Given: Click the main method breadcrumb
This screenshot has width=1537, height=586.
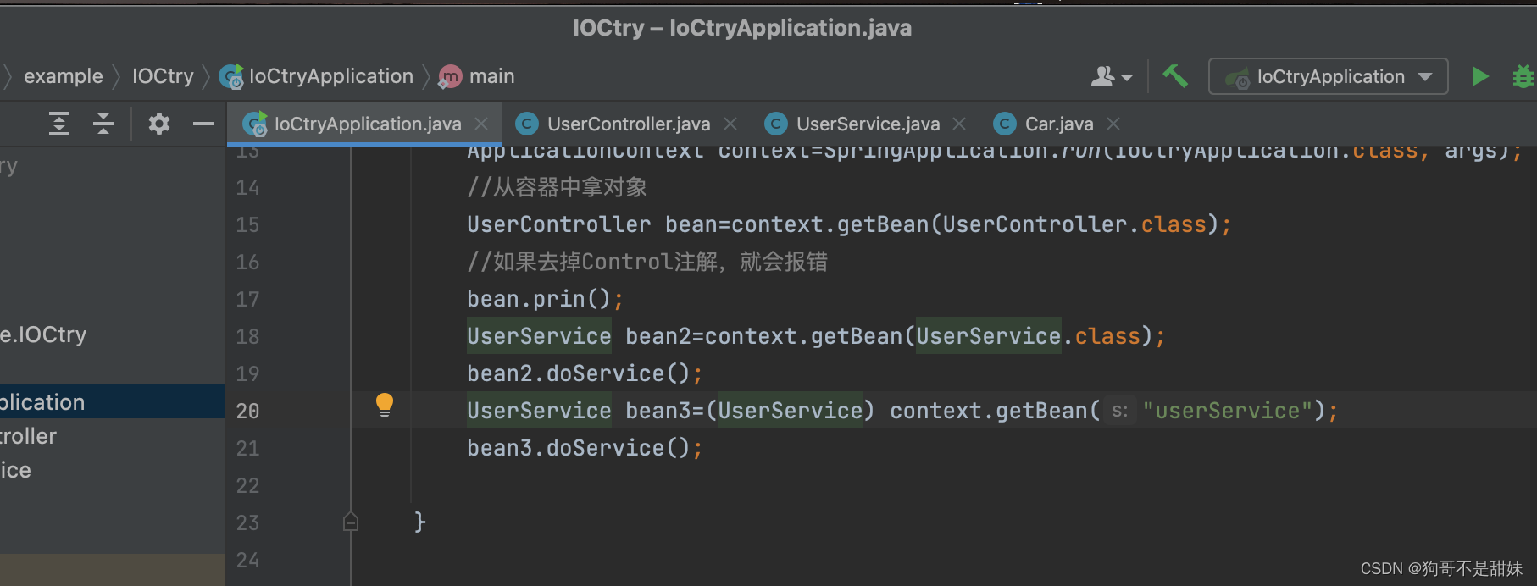Looking at the screenshot, I should pos(476,76).
